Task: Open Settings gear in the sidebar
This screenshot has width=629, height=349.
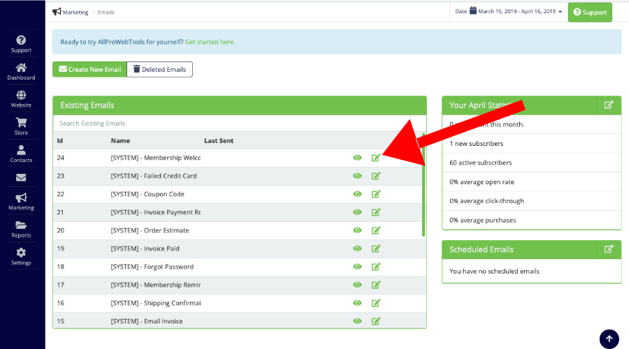Action: [x=21, y=256]
